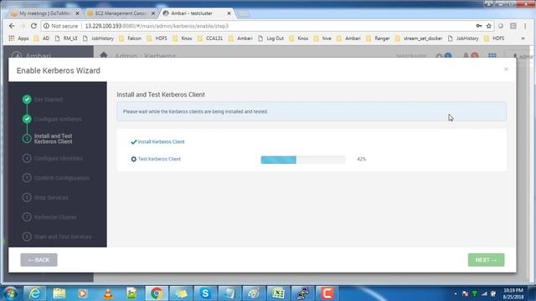
Task: Switch to Chrome in the taskbar
Action: pyautogui.click(x=157, y=293)
